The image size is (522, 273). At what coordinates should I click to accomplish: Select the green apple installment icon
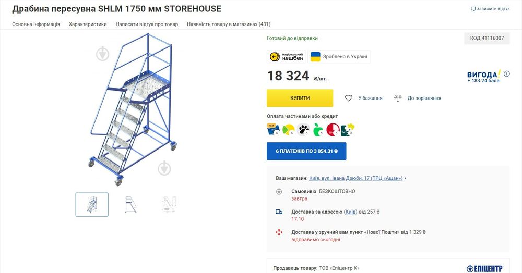[318, 130]
